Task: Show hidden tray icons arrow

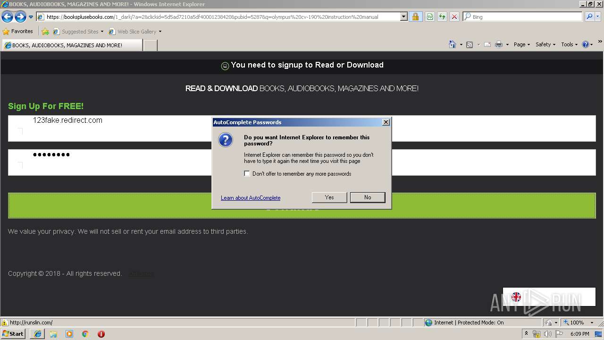Action: tap(526, 334)
